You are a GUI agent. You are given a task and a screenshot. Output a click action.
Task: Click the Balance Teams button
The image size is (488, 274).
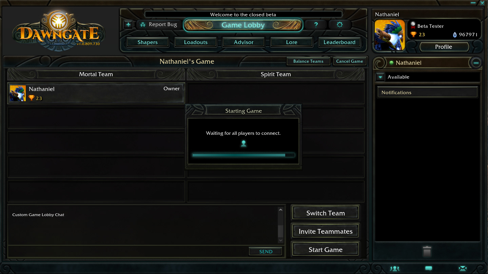(308, 61)
